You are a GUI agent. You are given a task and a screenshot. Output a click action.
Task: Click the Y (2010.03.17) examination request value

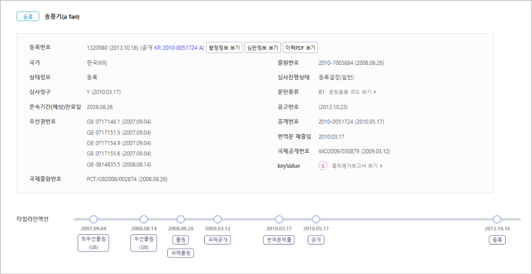(104, 92)
